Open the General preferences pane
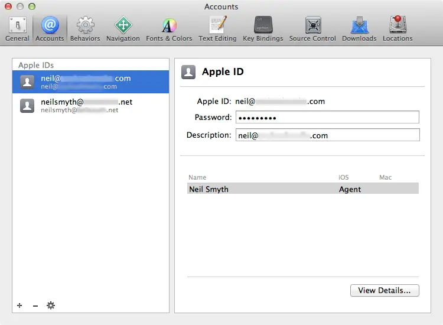This screenshot has width=443, height=325. click(x=17, y=29)
